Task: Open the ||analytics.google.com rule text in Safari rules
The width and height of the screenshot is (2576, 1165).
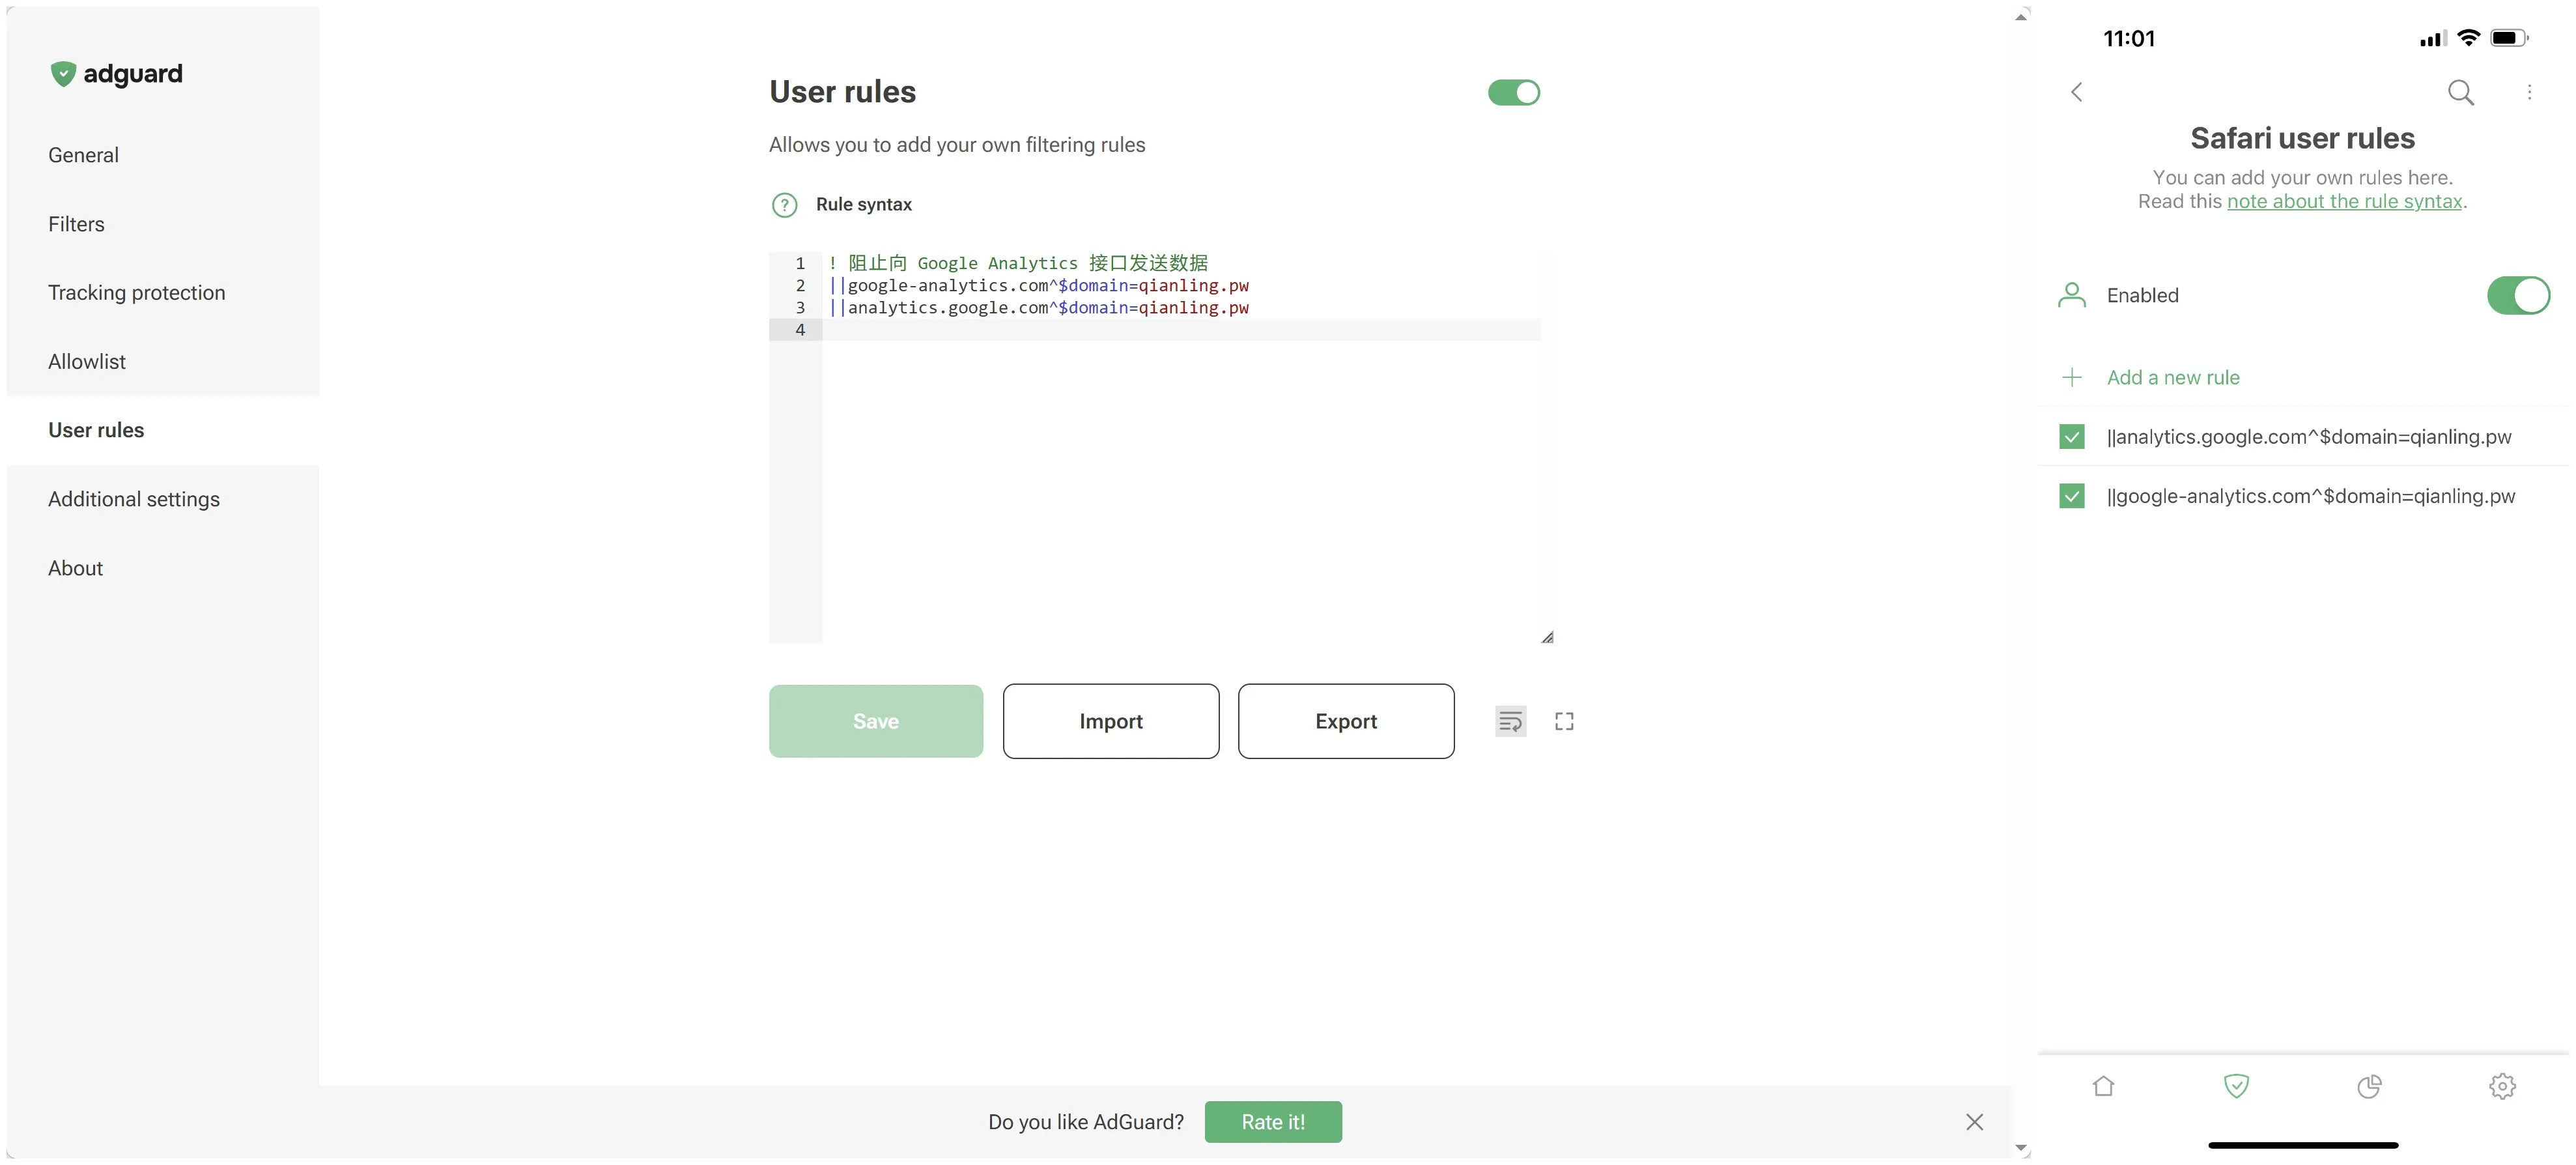Action: 2309,437
